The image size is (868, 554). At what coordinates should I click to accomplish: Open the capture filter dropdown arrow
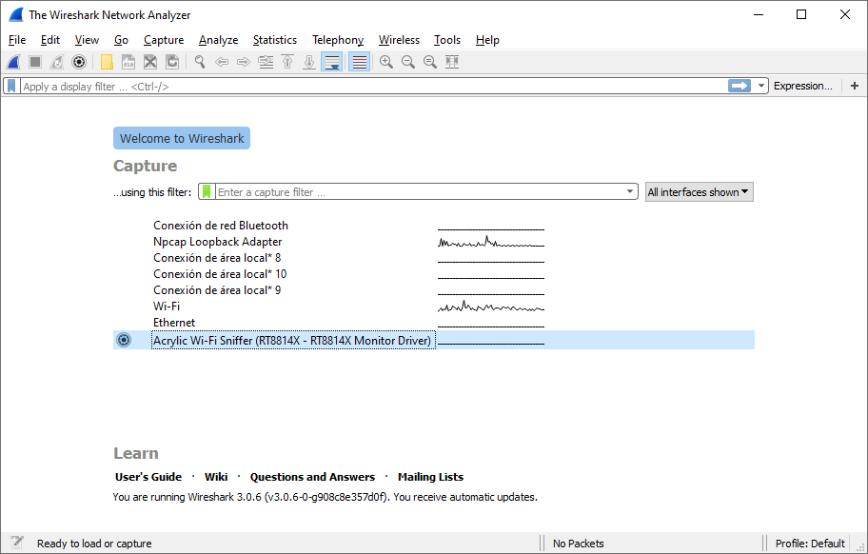pyautogui.click(x=630, y=191)
